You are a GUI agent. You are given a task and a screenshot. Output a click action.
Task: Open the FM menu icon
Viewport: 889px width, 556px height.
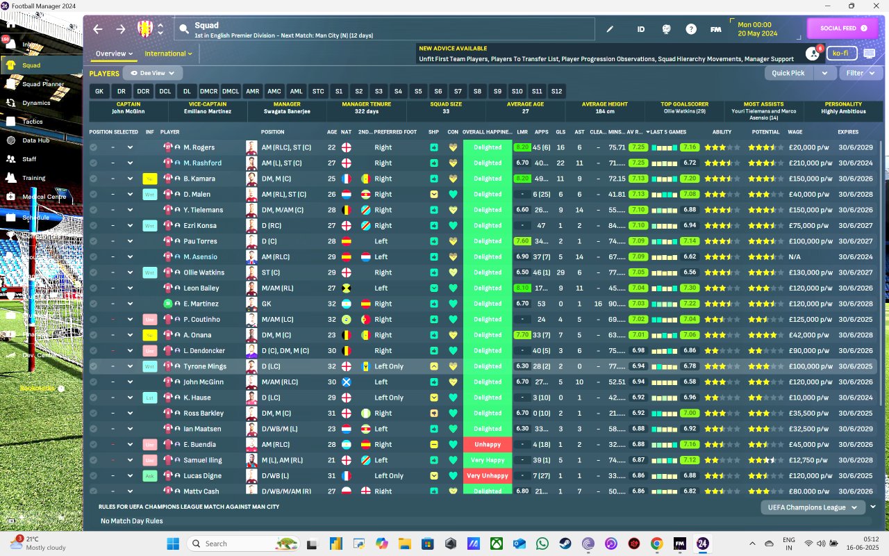point(715,29)
